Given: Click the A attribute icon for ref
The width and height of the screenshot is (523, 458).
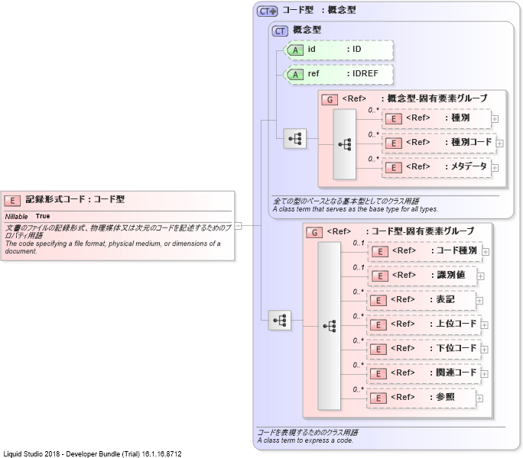Looking at the screenshot, I should click(295, 75).
